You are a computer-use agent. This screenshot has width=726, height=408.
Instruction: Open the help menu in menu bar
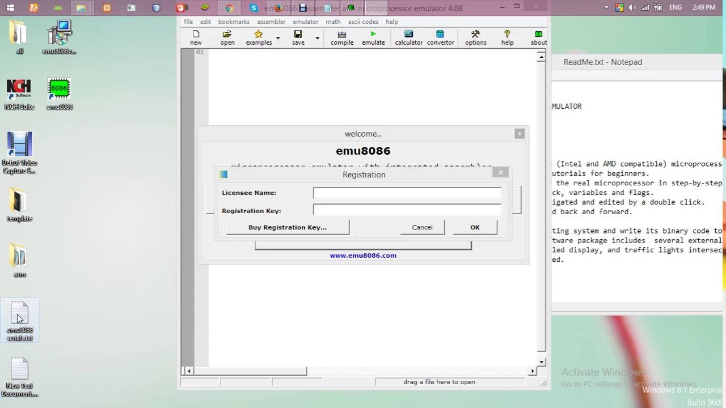392,22
